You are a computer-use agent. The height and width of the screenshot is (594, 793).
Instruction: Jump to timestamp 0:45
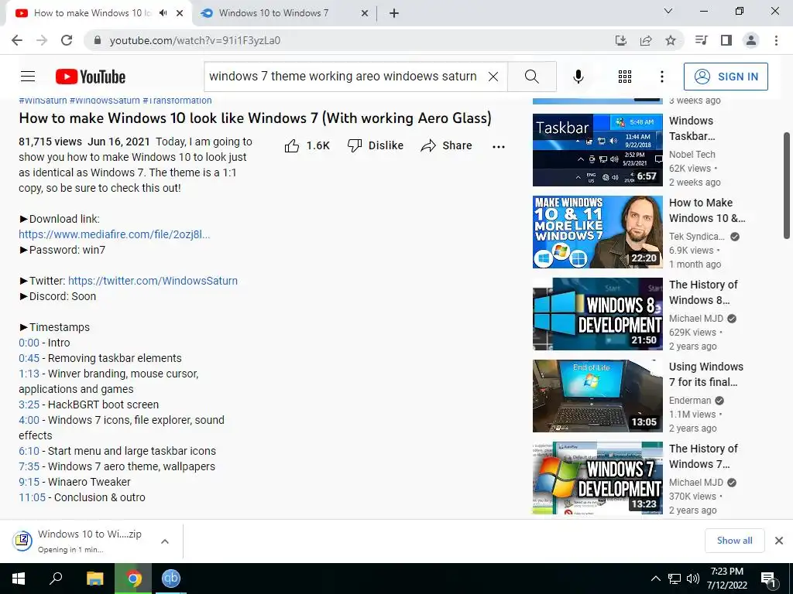tap(29, 358)
